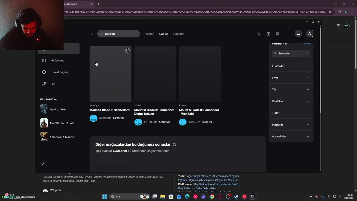
Task: Open the IGDB.com link
Action: 120,151
